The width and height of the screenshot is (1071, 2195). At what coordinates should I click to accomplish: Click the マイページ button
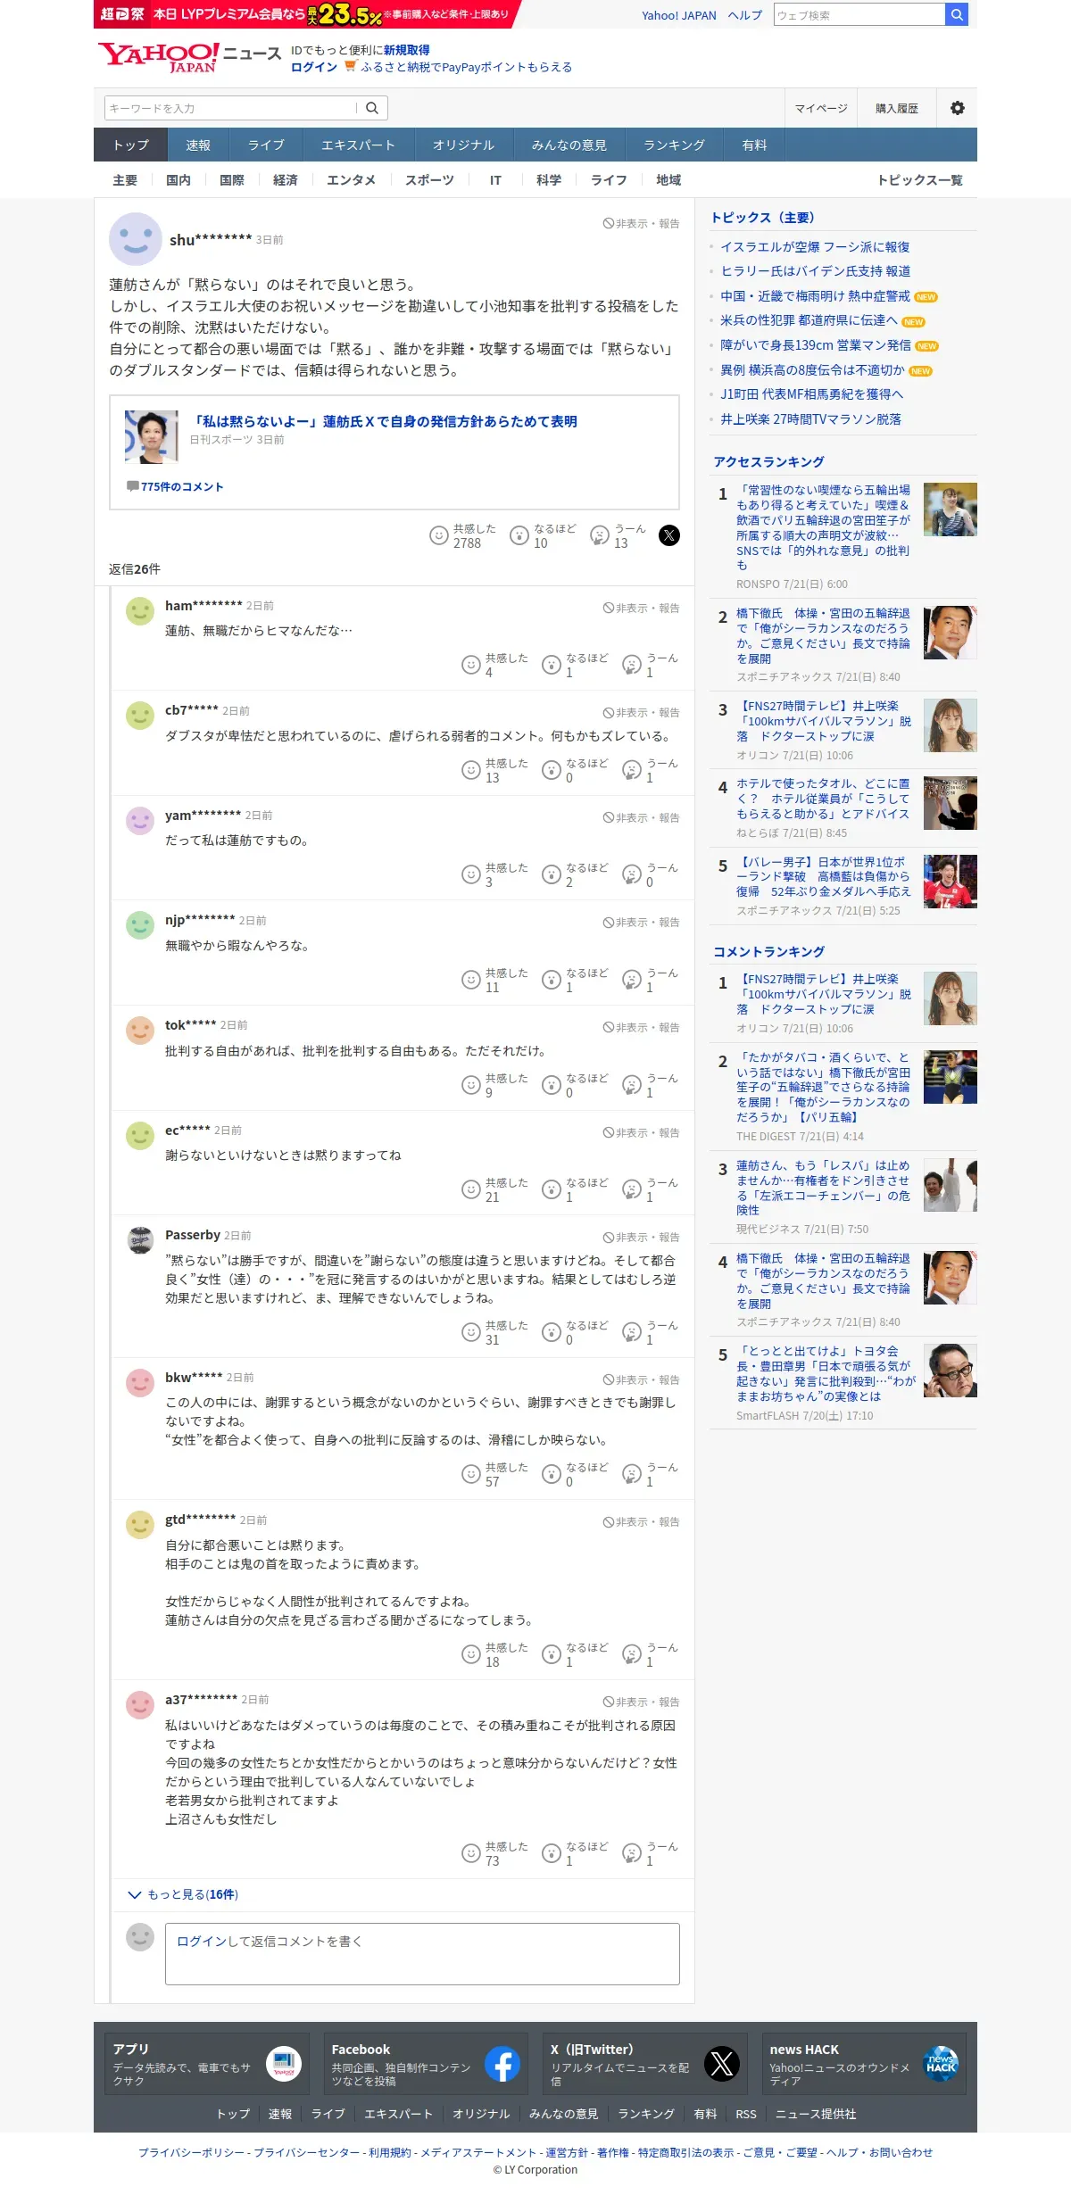[821, 108]
